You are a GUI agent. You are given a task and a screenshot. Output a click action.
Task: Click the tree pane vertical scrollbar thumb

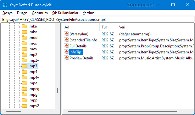click(x=58, y=91)
